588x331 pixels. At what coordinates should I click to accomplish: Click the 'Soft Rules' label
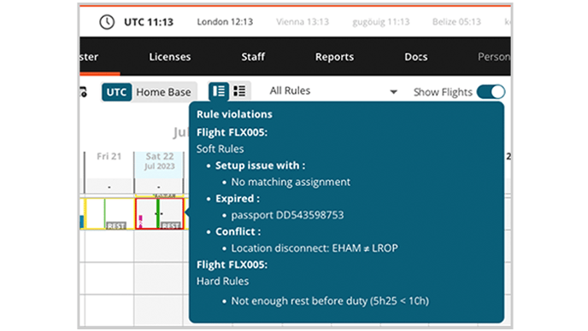[x=220, y=149]
